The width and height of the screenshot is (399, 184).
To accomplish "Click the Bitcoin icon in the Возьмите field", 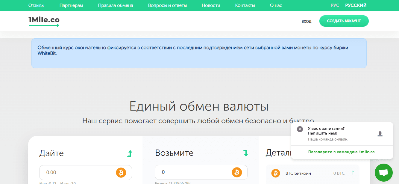I will pos(237,172).
